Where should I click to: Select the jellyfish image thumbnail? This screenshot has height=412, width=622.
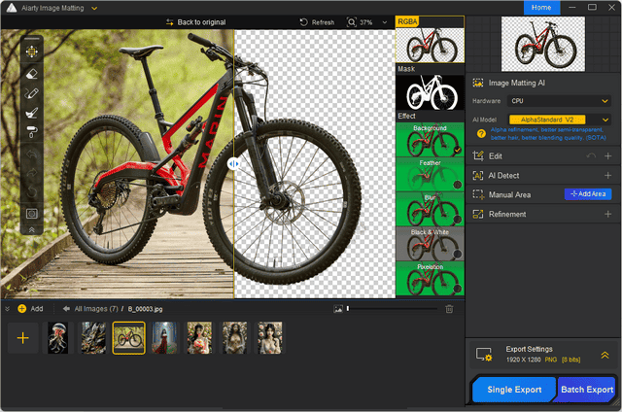(x=57, y=338)
